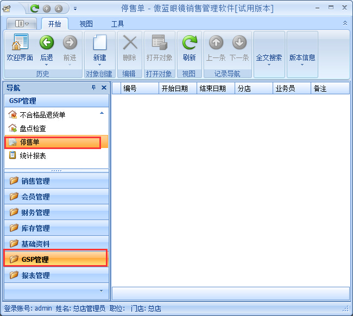
Task: Pin the 导航 navigation panel
Action: coord(93,87)
